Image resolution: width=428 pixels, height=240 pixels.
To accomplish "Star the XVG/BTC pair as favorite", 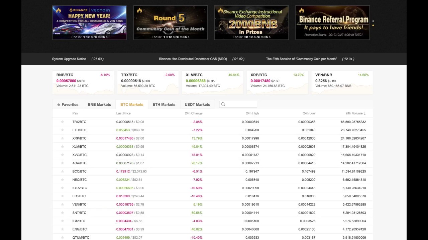I will (x=62, y=155).
